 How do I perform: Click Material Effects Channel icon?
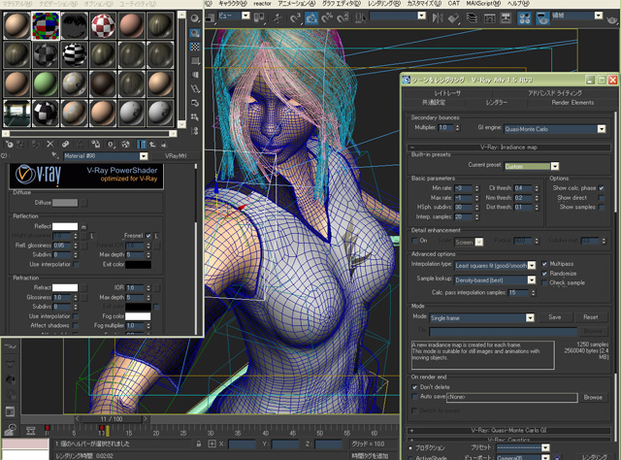[x=111, y=145]
